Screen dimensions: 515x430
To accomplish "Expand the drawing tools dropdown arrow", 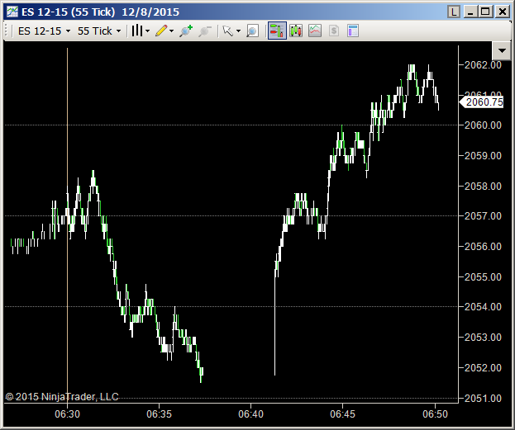I will click(171, 31).
